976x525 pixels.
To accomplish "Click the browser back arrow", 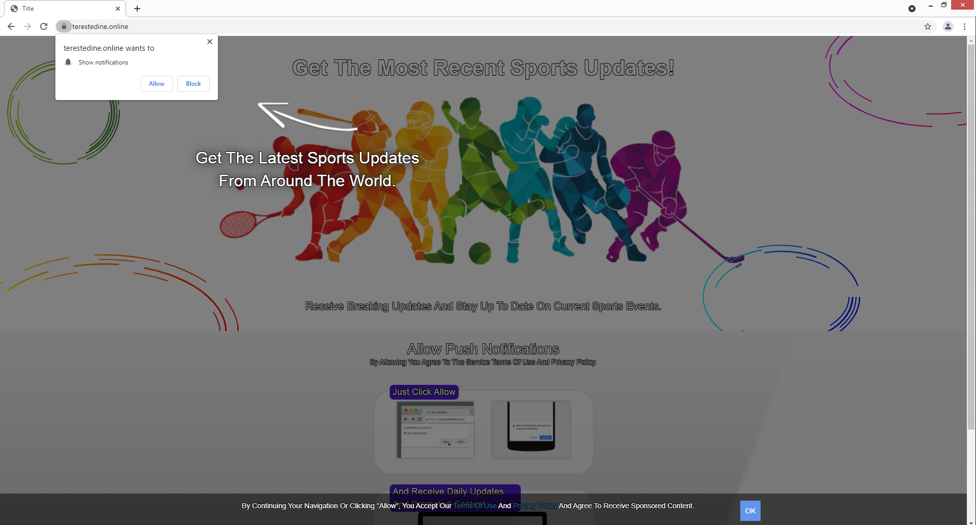I will pos(11,26).
